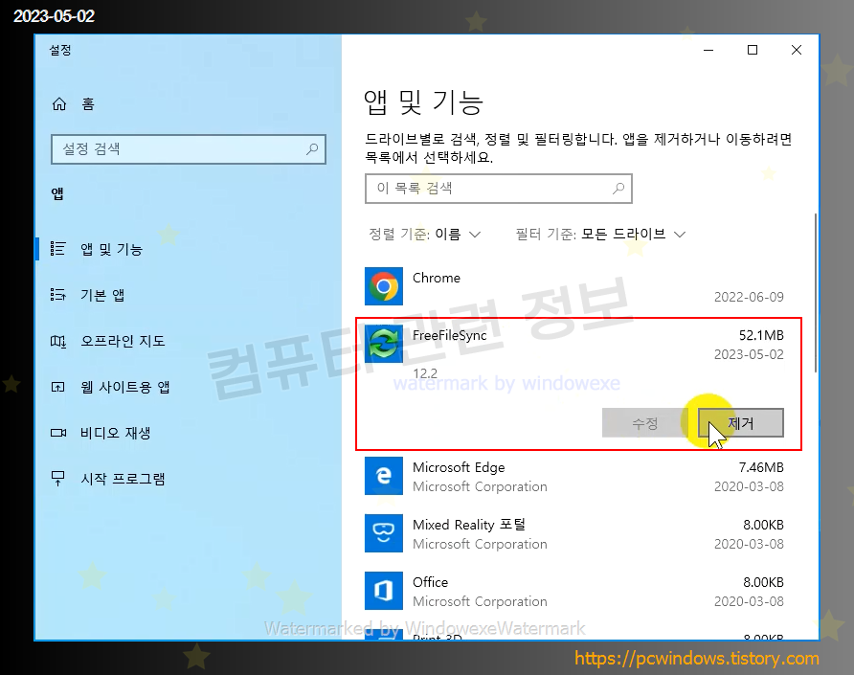Viewport: 854px width, 675px height.
Task: Click FreeFileSync size 52.1MB
Action: click(x=761, y=335)
